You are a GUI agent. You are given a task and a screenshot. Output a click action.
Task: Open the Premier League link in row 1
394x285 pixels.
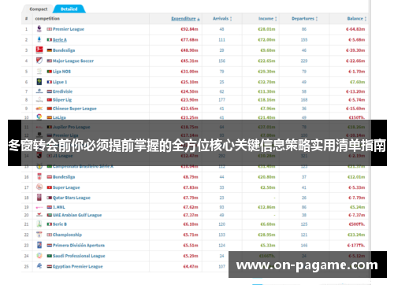pyautogui.click(x=69, y=29)
